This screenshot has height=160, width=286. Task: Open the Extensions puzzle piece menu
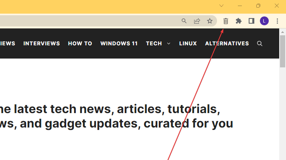(x=239, y=21)
